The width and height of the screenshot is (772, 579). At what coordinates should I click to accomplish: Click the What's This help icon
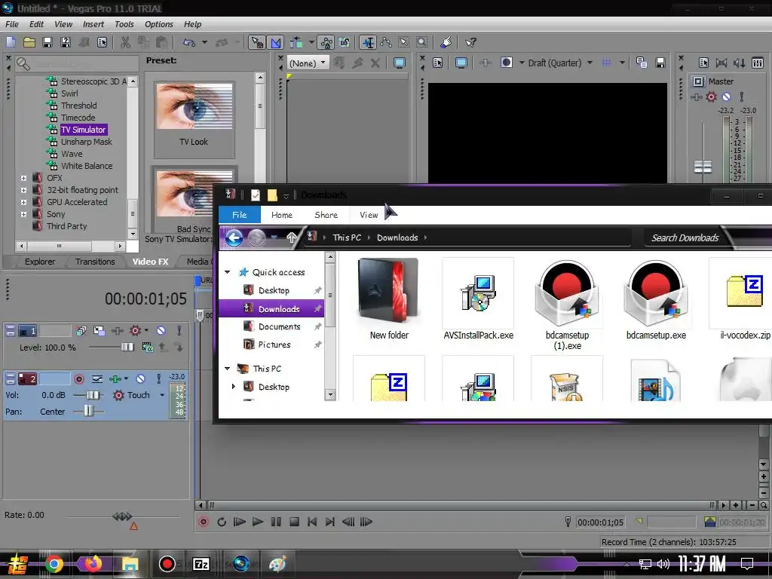pos(470,42)
